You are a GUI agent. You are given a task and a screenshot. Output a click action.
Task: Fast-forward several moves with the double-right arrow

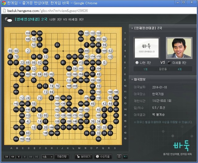click(x=31, y=157)
